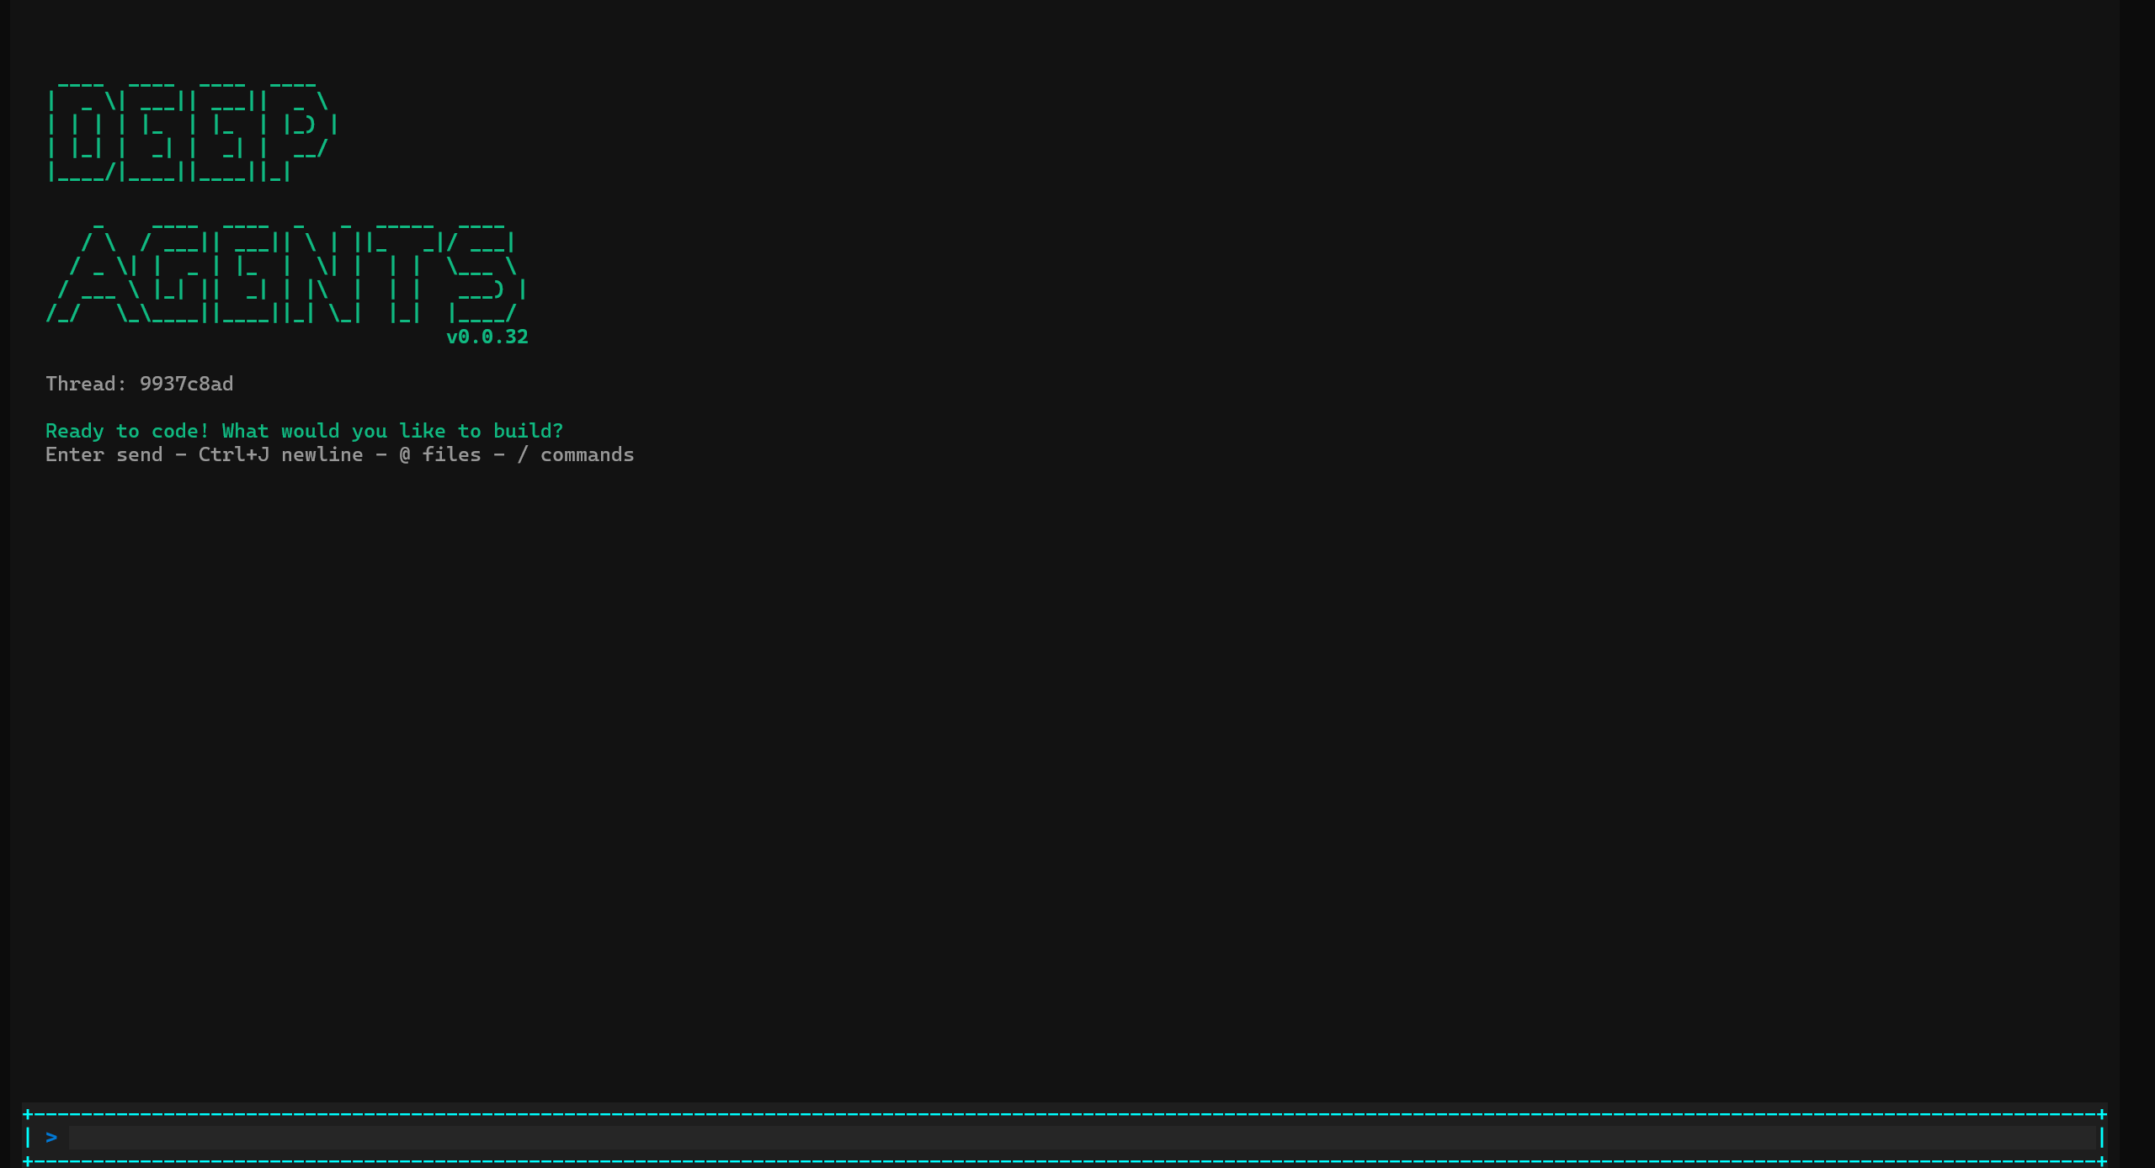Screen dimensions: 2155x1168
Task: Click the thread ID 9937c8ad
Action: point(186,384)
